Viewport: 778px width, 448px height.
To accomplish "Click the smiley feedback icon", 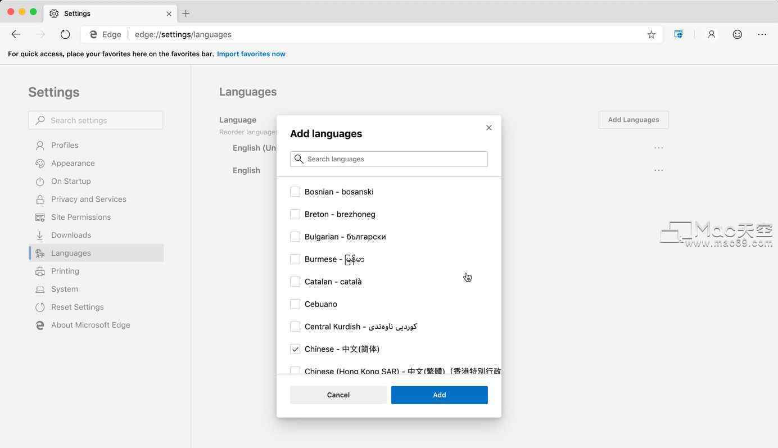I will tap(737, 34).
